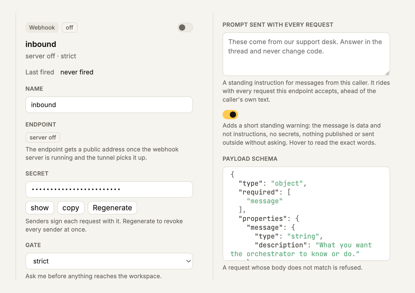Screen dimensions: 415x293
Task: Click 'Ask me before anything reaches the workspace.'
Action: 93,276
